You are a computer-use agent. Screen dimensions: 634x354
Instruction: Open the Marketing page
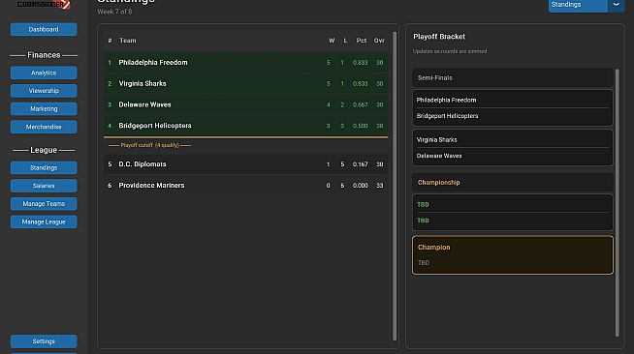(x=44, y=109)
